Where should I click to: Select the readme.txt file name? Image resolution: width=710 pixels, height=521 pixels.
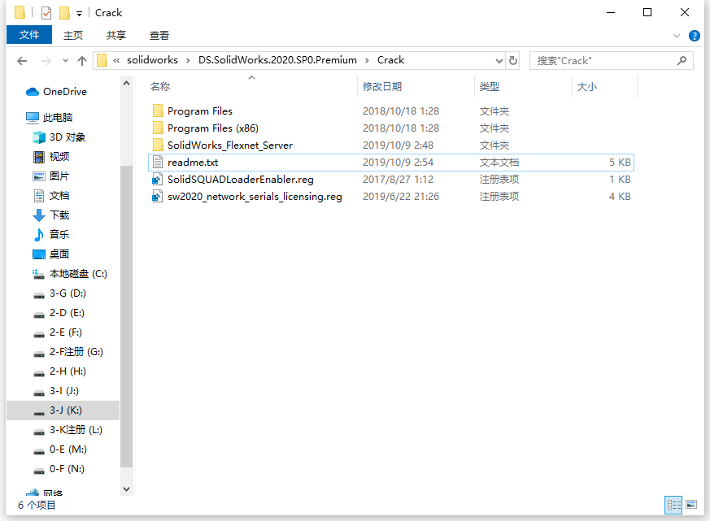(x=193, y=162)
